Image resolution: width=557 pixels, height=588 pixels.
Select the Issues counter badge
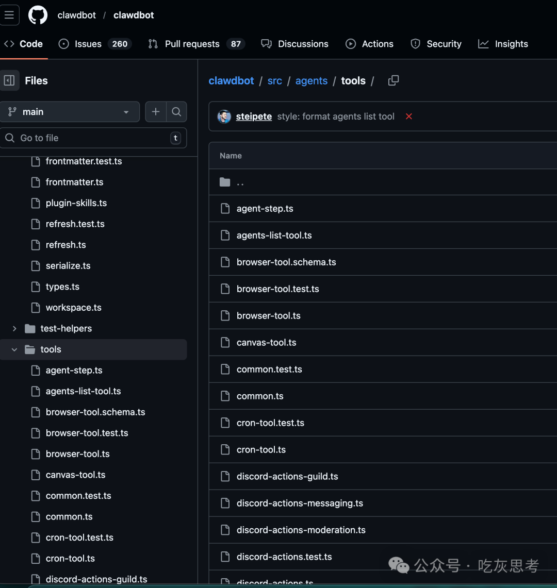[120, 44]
